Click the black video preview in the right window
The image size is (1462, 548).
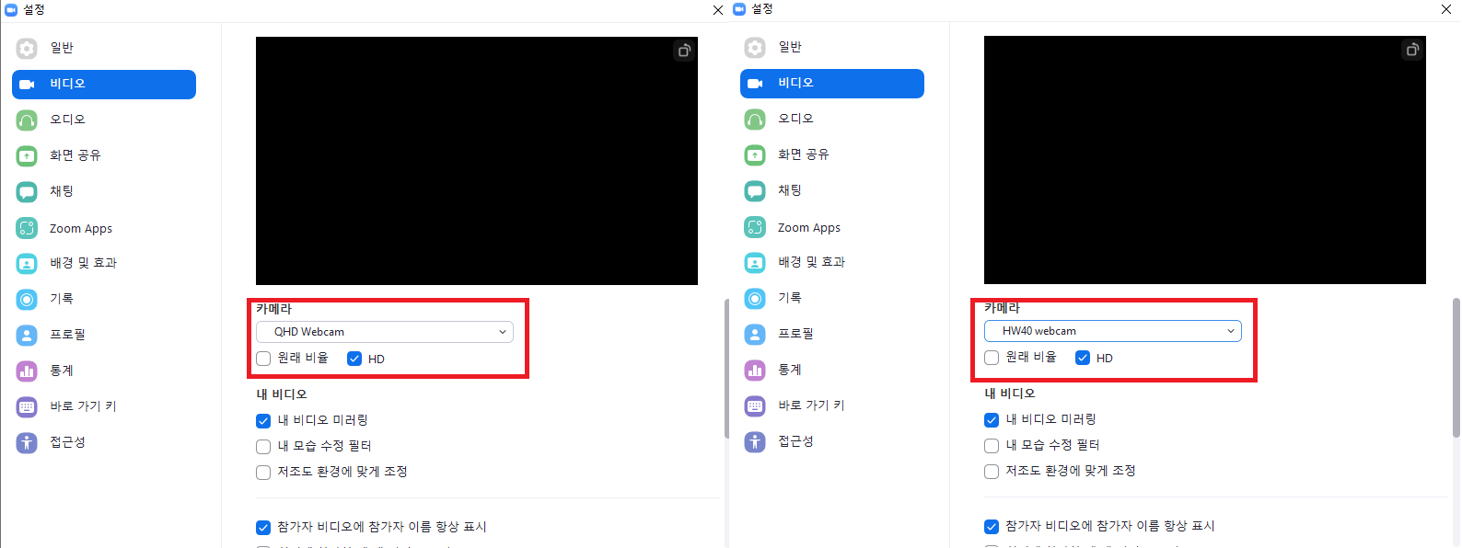tap(1205, 160)
